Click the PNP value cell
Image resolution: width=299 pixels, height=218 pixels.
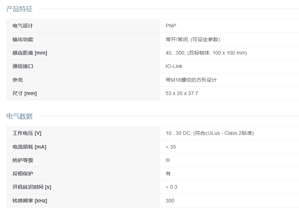pos(171,26)
